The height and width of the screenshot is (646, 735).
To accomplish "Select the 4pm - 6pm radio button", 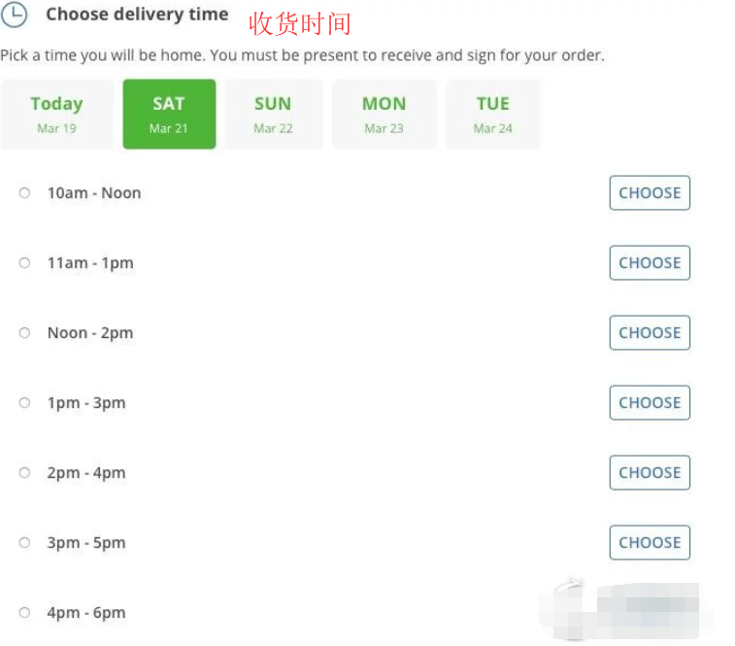I will click(24, 613).
